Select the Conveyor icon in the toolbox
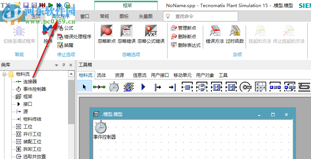 (x=304, y=87)
